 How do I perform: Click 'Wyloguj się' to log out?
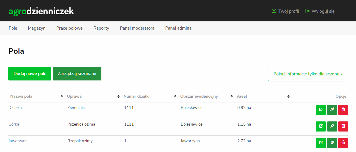click(x=320, y=11)
